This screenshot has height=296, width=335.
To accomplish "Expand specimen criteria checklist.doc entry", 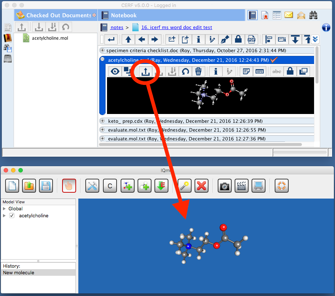I will 102,50.
